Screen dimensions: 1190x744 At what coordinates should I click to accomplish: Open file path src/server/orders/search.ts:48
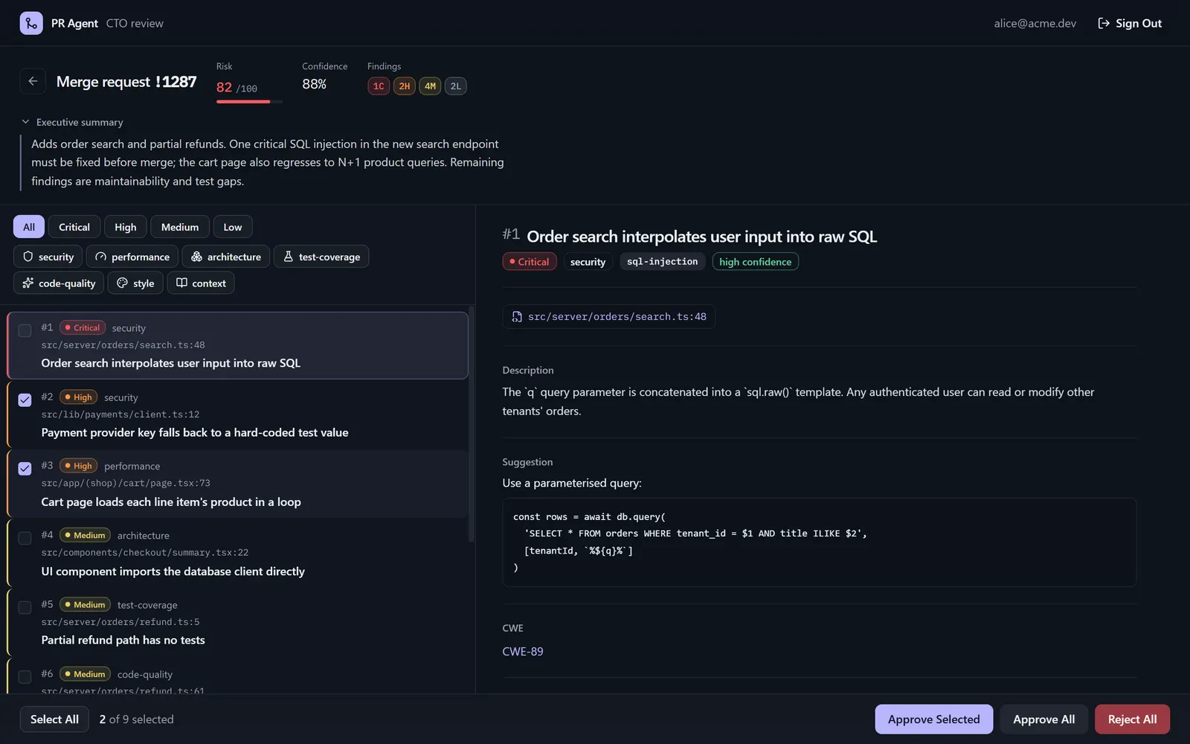click(609, 317)
